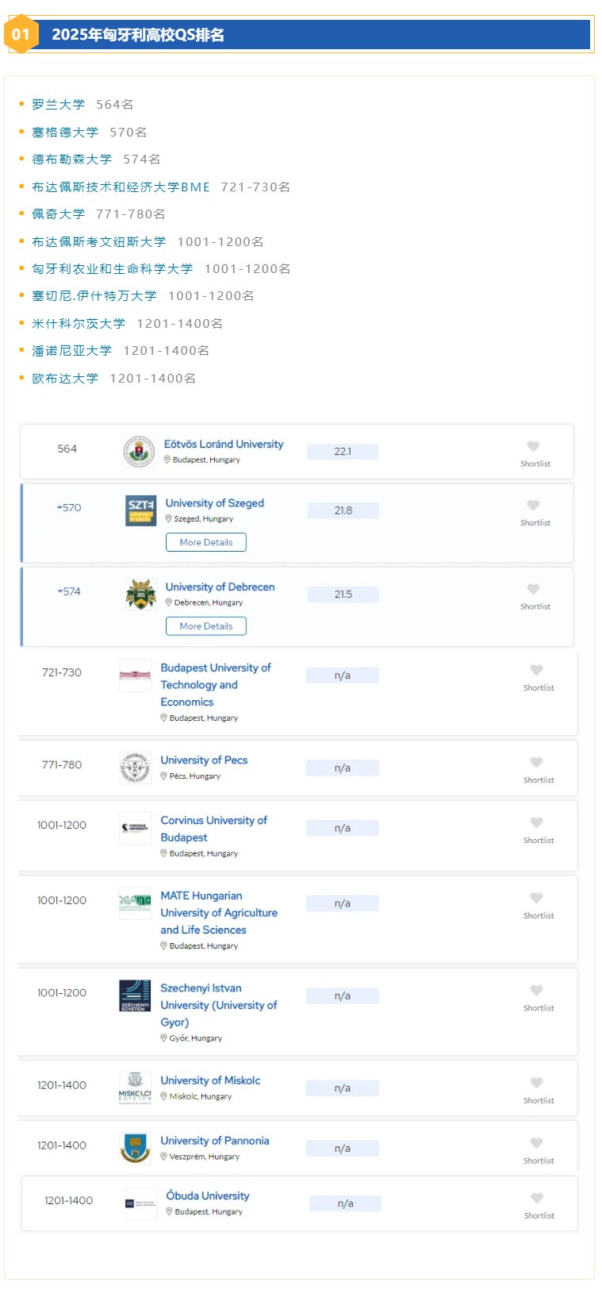Screen dimensions: 602x1309
Task: Click Veszprém, Hungary location text
Action: pos(205,1157)
